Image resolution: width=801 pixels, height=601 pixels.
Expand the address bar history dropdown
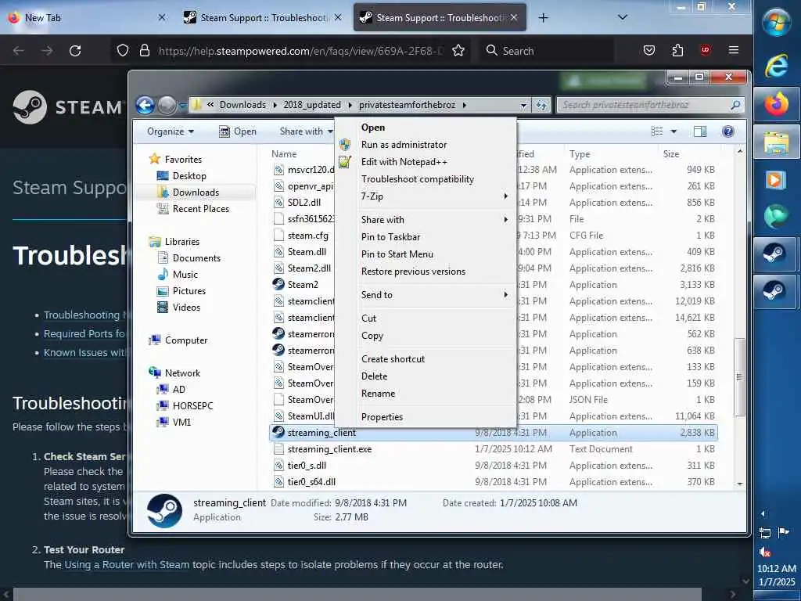tap(523, 106)
